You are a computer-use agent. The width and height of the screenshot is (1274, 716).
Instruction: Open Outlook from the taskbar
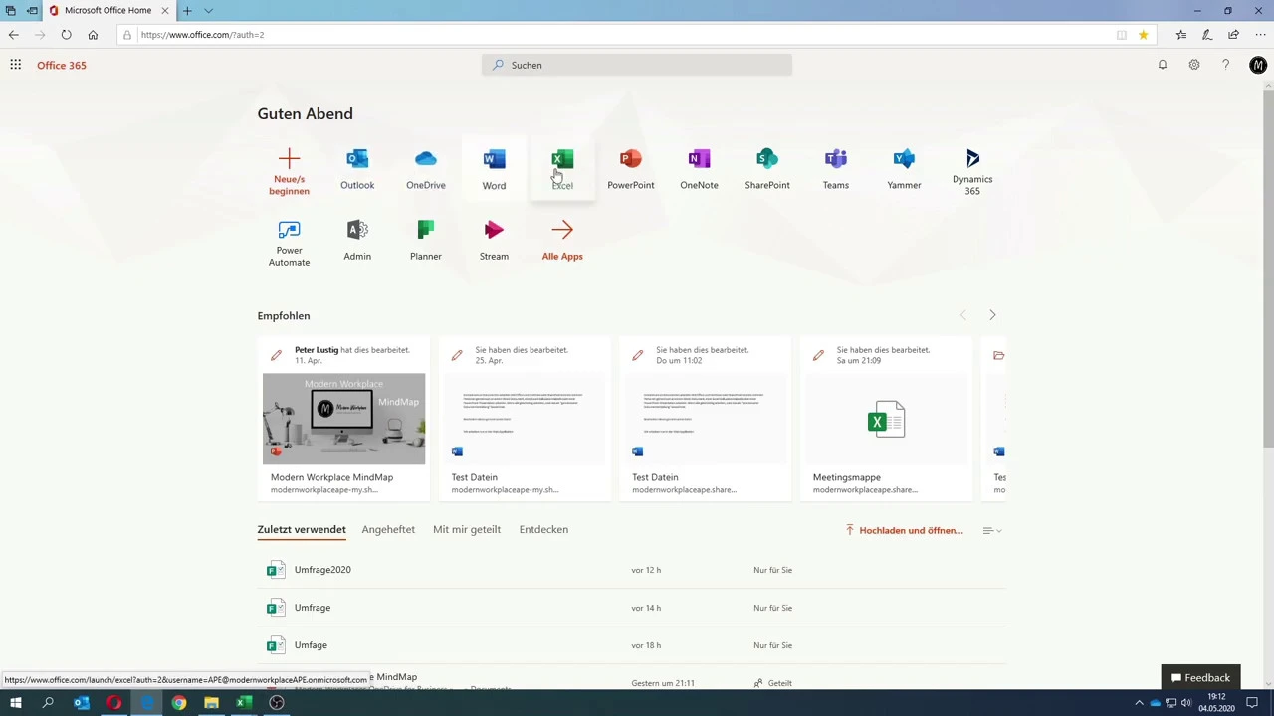(x=82, y=703)
